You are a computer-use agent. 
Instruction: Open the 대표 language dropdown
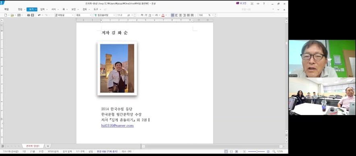tap(84, 15)
